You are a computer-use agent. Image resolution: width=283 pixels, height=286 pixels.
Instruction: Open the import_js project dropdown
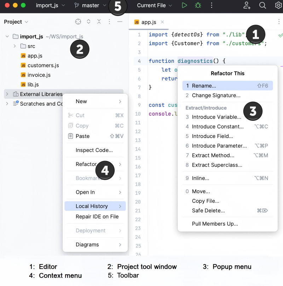(x=51, y=5)
